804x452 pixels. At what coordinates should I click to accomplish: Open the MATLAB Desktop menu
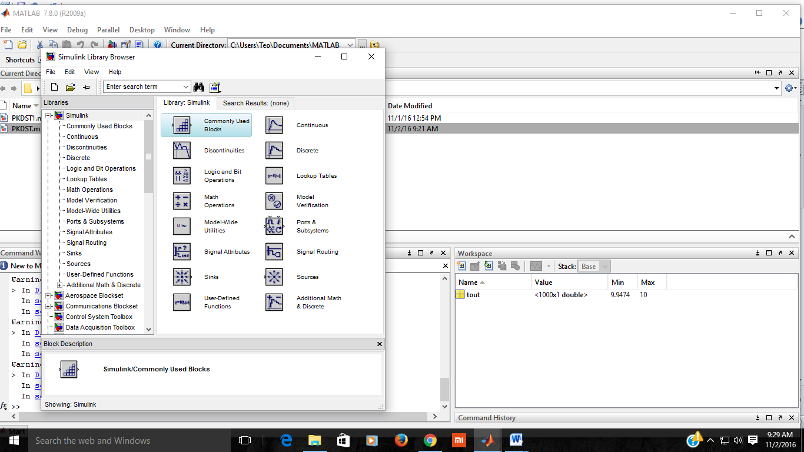142,30
